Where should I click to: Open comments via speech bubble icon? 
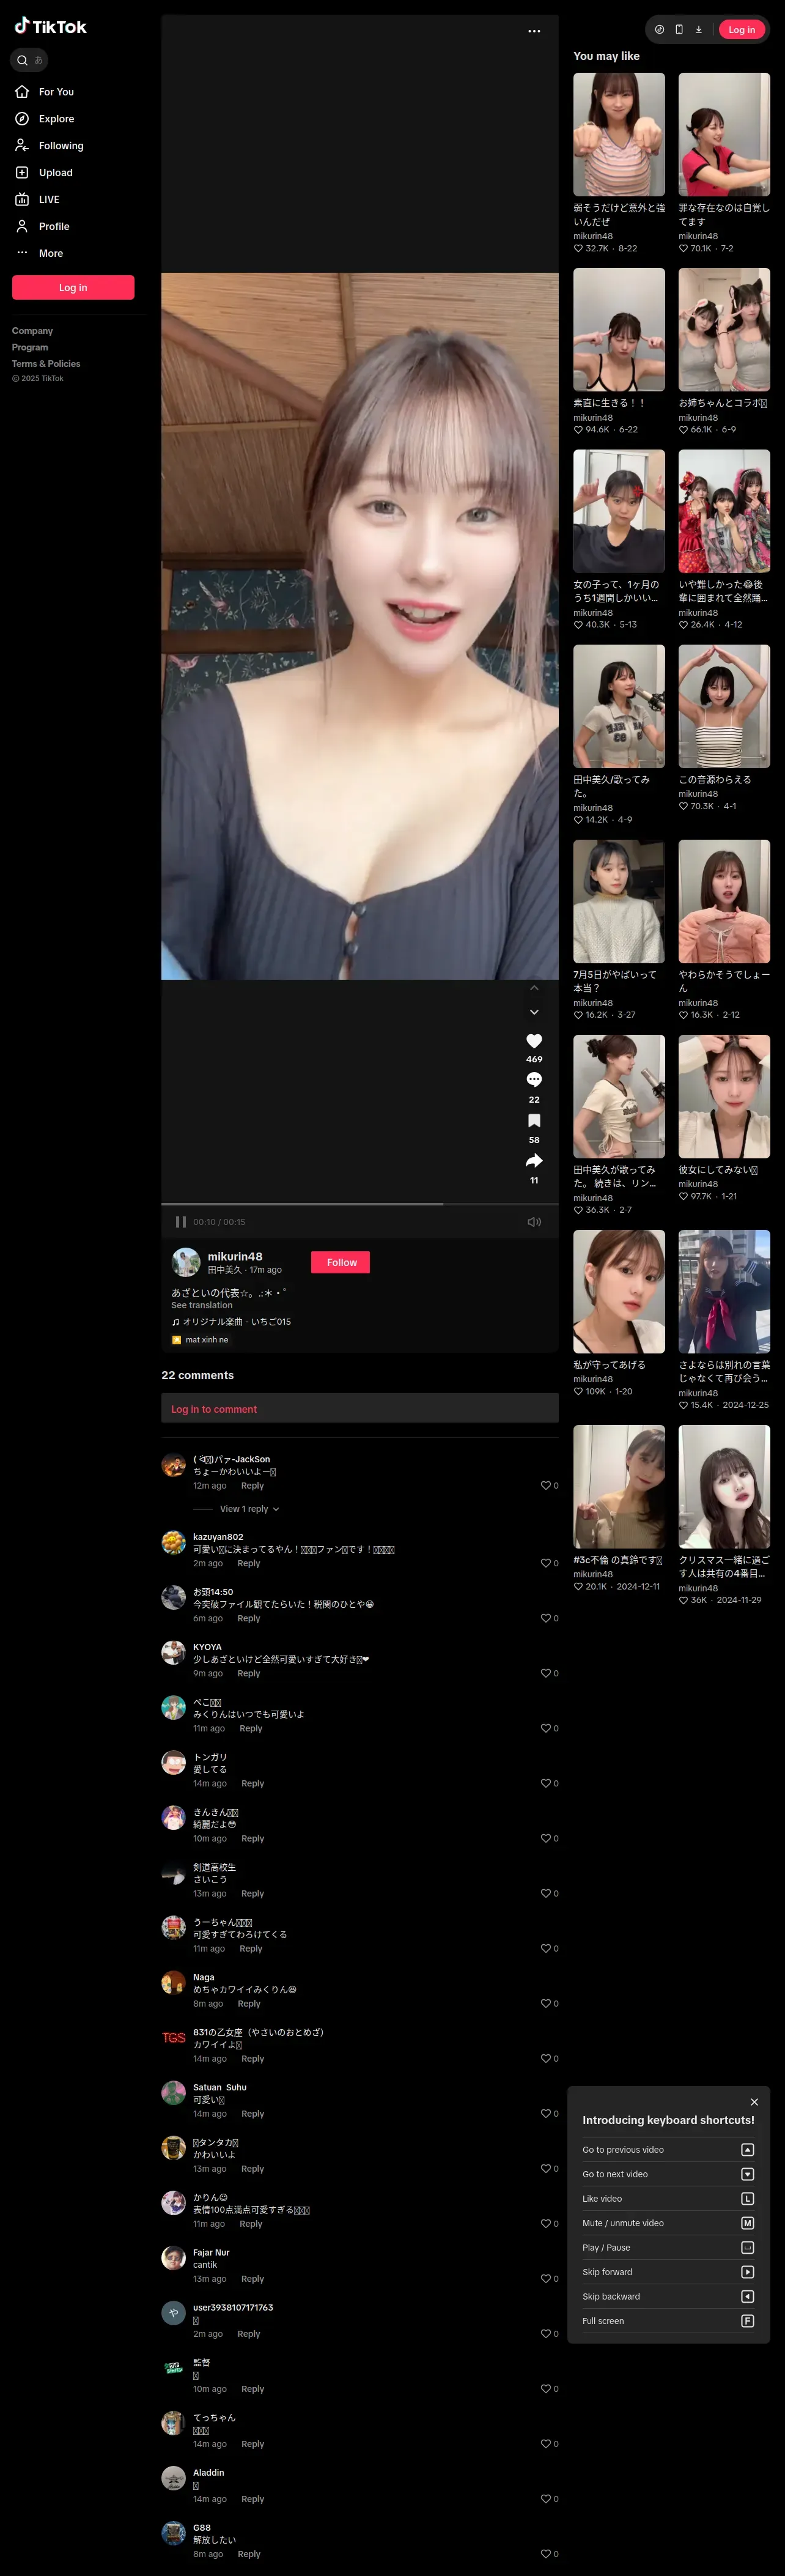534,1080
